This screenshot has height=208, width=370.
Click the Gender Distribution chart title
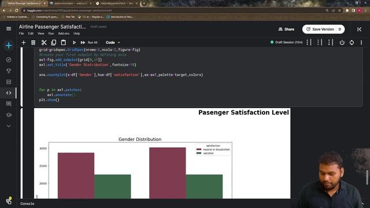point(140,139)
